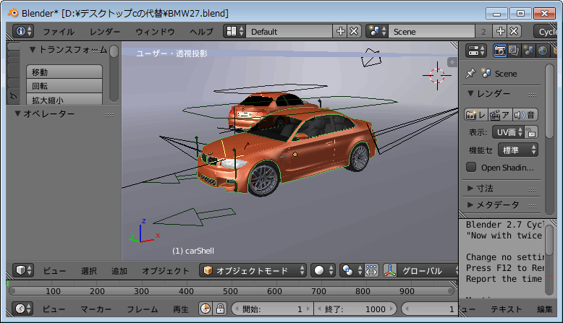
Task: Open the グローバル transform orientation dropdown
Action: tap(427, 270)
